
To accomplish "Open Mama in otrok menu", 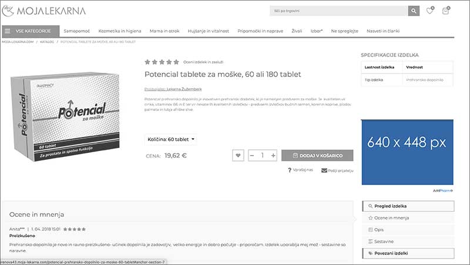I will 164,31.
